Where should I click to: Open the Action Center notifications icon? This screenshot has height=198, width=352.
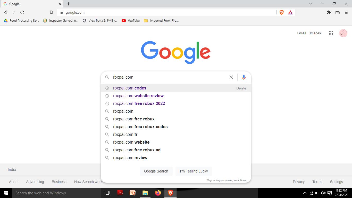pos(330,193)
